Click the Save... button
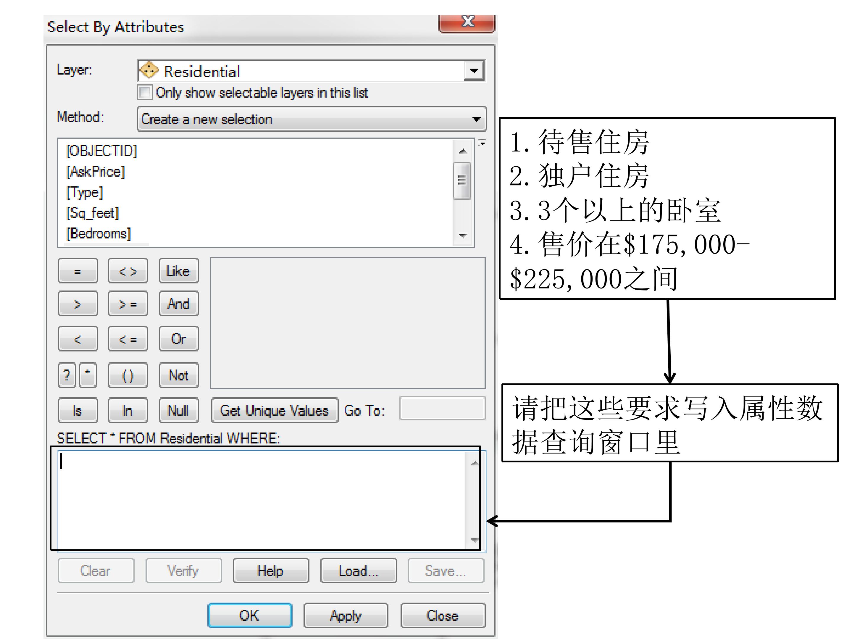The image size is (852, 639). pyautogui.click(x=446, y=570)
